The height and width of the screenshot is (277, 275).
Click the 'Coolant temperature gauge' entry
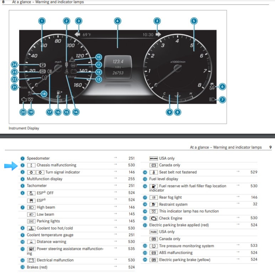coord(50,235)
